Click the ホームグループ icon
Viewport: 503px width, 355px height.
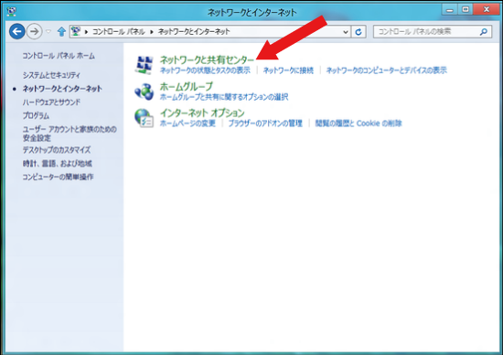tap(144, 91)
